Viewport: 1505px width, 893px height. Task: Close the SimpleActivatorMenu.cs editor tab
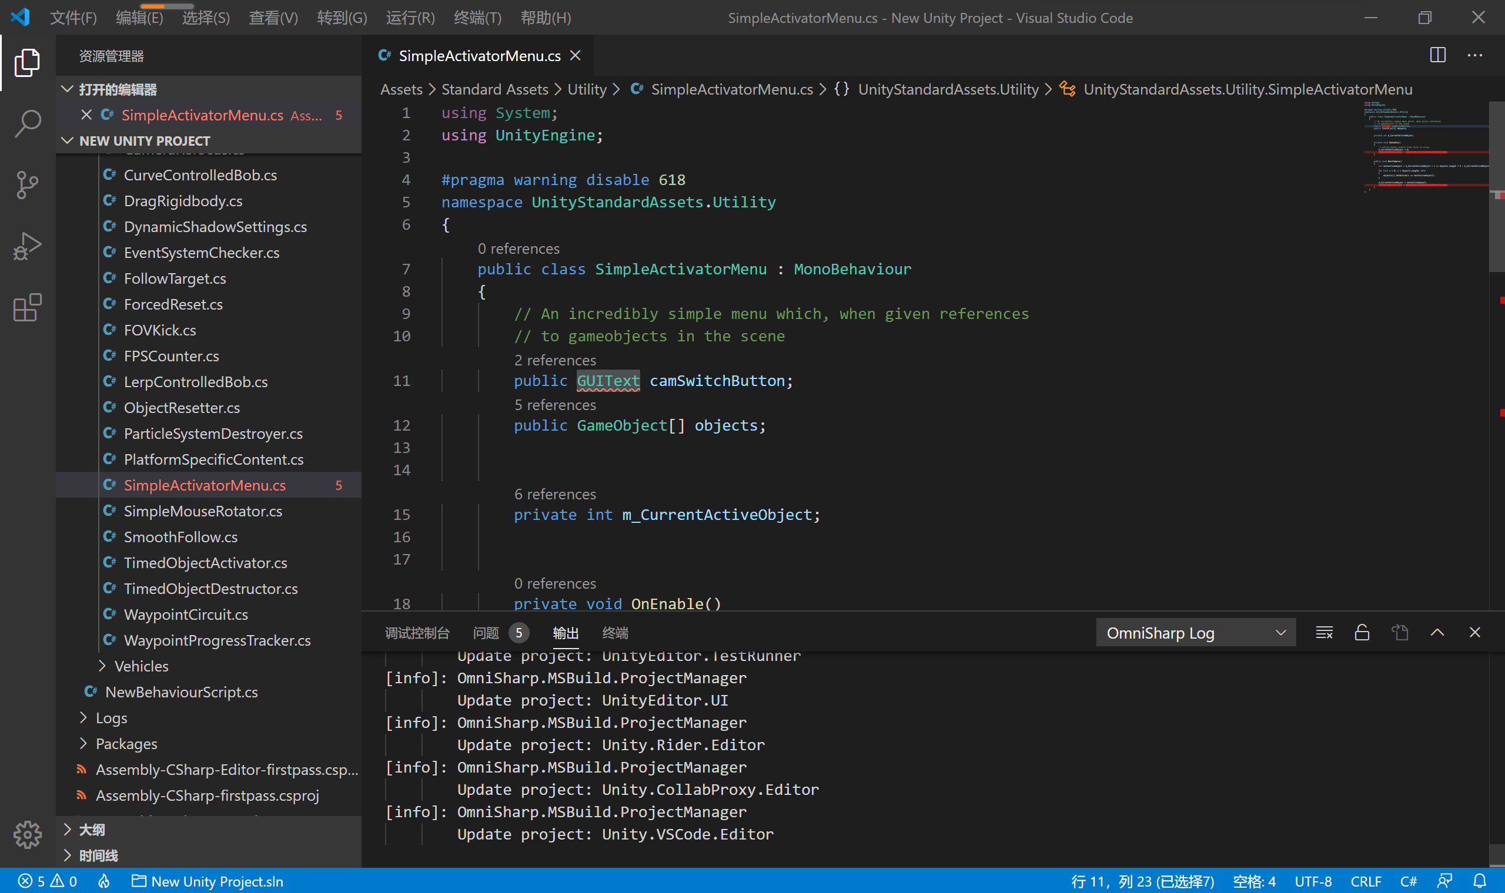coord(576,55)
